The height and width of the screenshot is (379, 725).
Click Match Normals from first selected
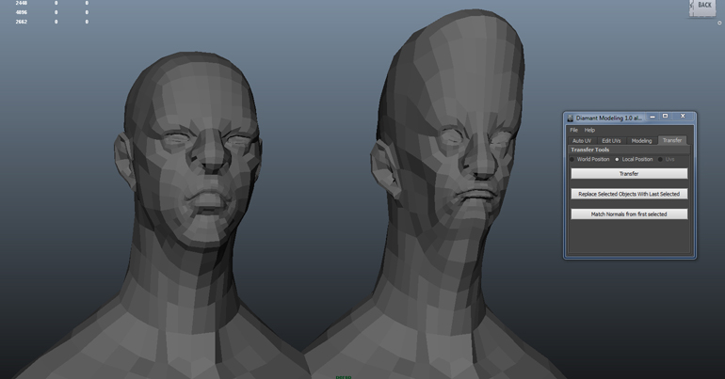pyautogui.click(x=628, y=214)
